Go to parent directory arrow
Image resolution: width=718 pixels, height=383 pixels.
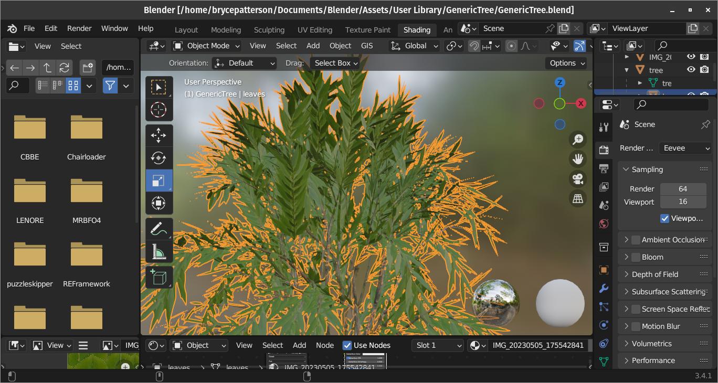47,67
